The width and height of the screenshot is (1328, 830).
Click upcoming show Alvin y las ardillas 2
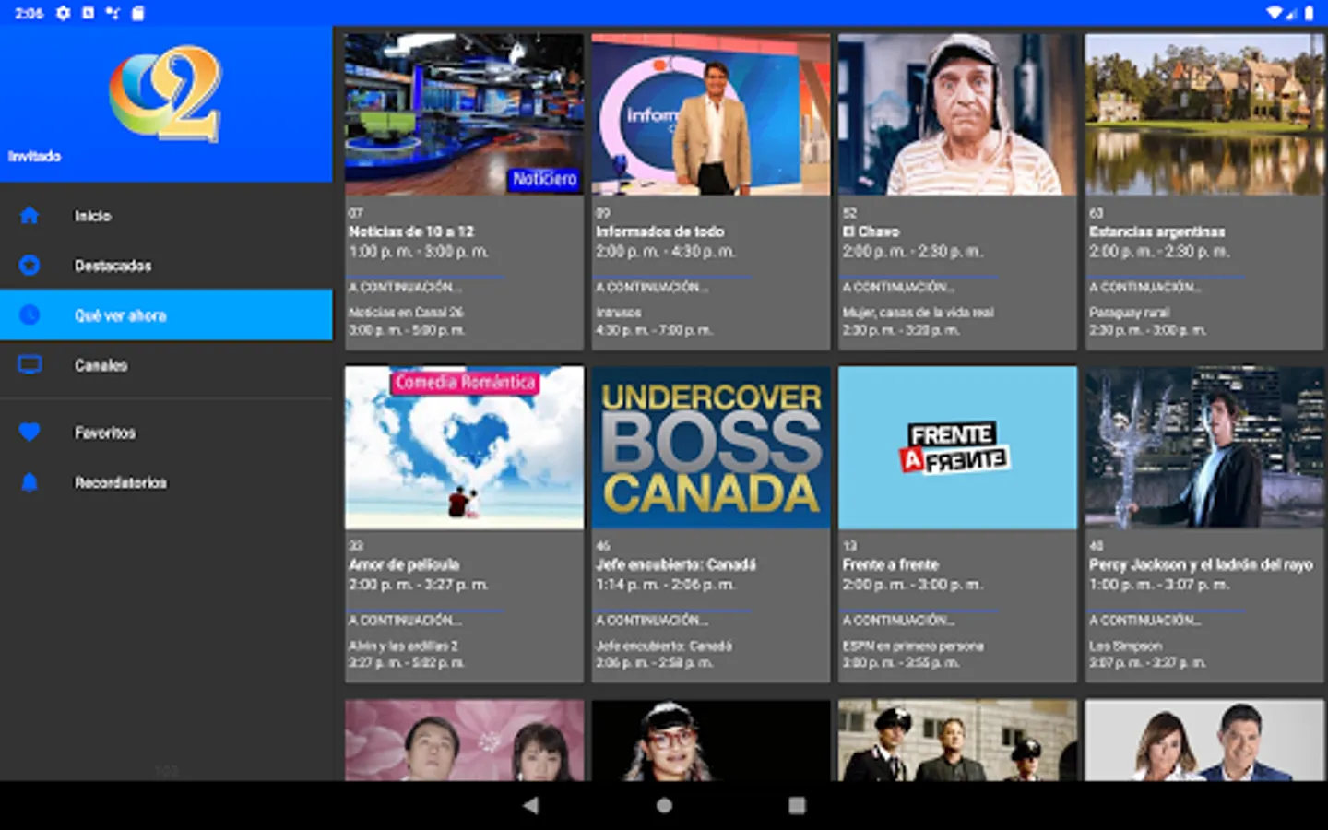[403, 646]
